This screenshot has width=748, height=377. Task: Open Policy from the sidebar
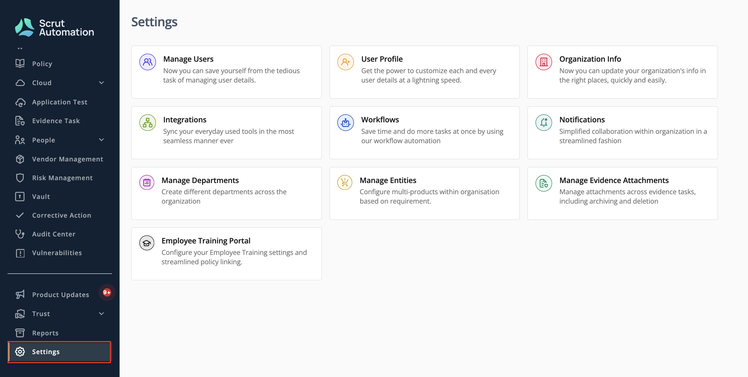pyautogui.click(x=42, y=64)
